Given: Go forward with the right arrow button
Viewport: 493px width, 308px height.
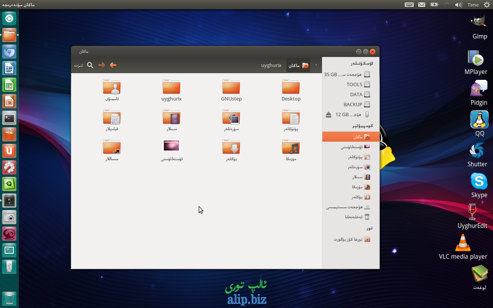Looking at the screenshot, I should point(102,65).
